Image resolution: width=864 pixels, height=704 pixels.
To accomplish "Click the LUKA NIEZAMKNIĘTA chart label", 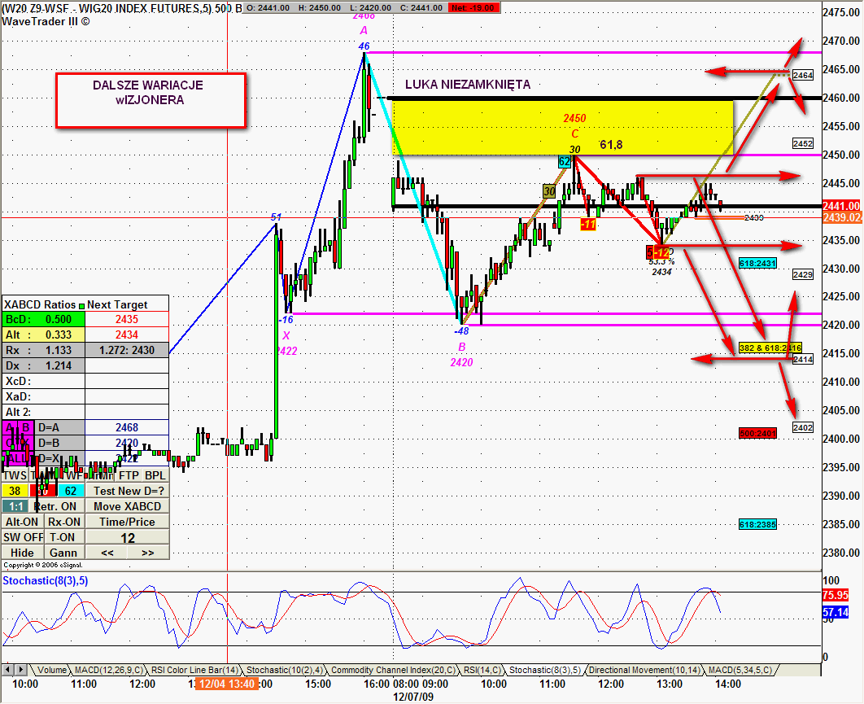I will (x=468, y=85).
